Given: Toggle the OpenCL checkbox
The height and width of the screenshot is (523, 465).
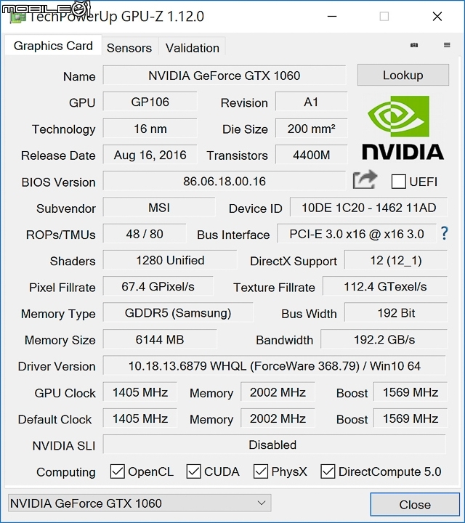Looking at the screenshot, I should point(118,471).
